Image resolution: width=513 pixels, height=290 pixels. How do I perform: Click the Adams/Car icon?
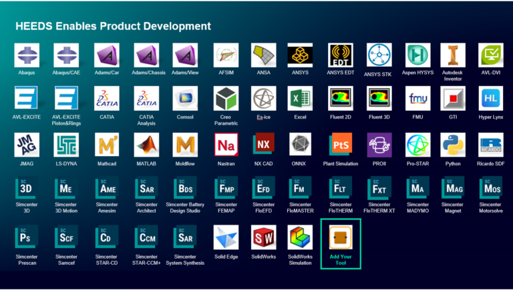click(107, 56)
